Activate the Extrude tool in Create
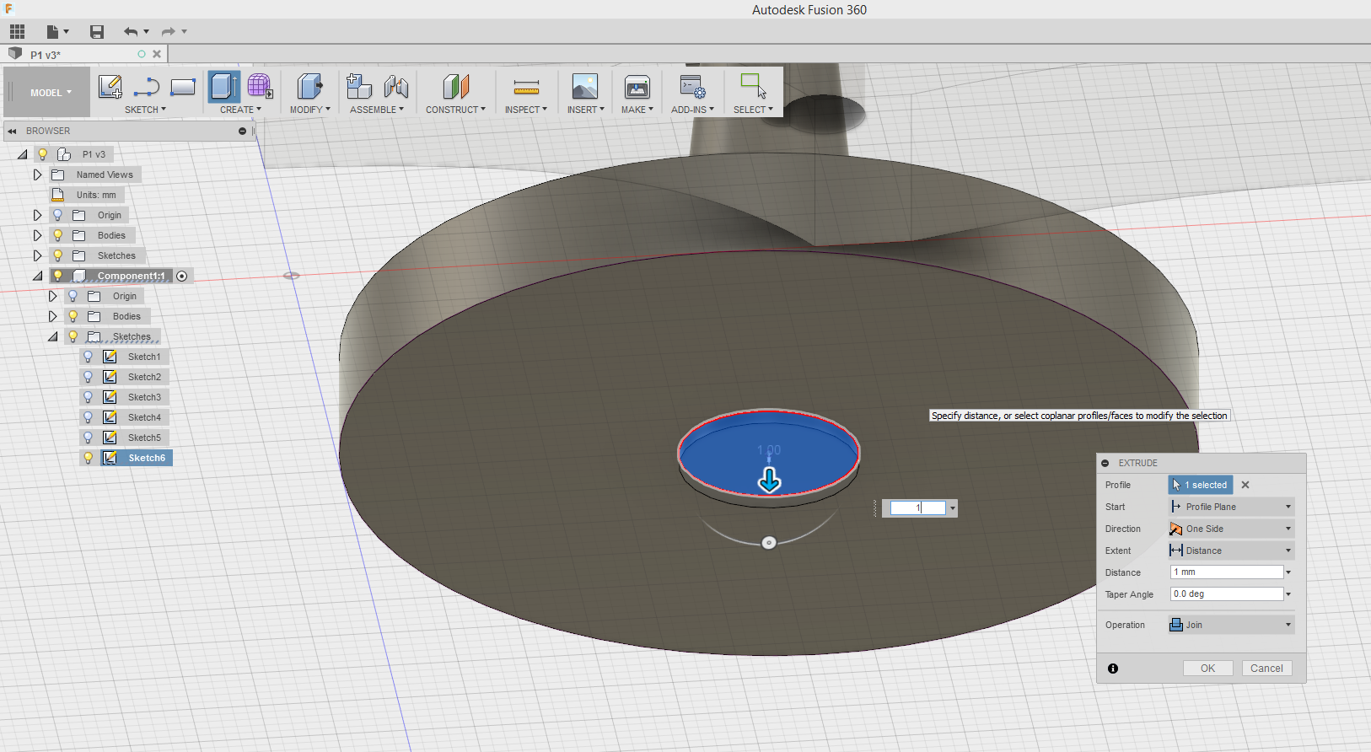The width and height of the screenshot is (1371, 752). click(223, 86)
